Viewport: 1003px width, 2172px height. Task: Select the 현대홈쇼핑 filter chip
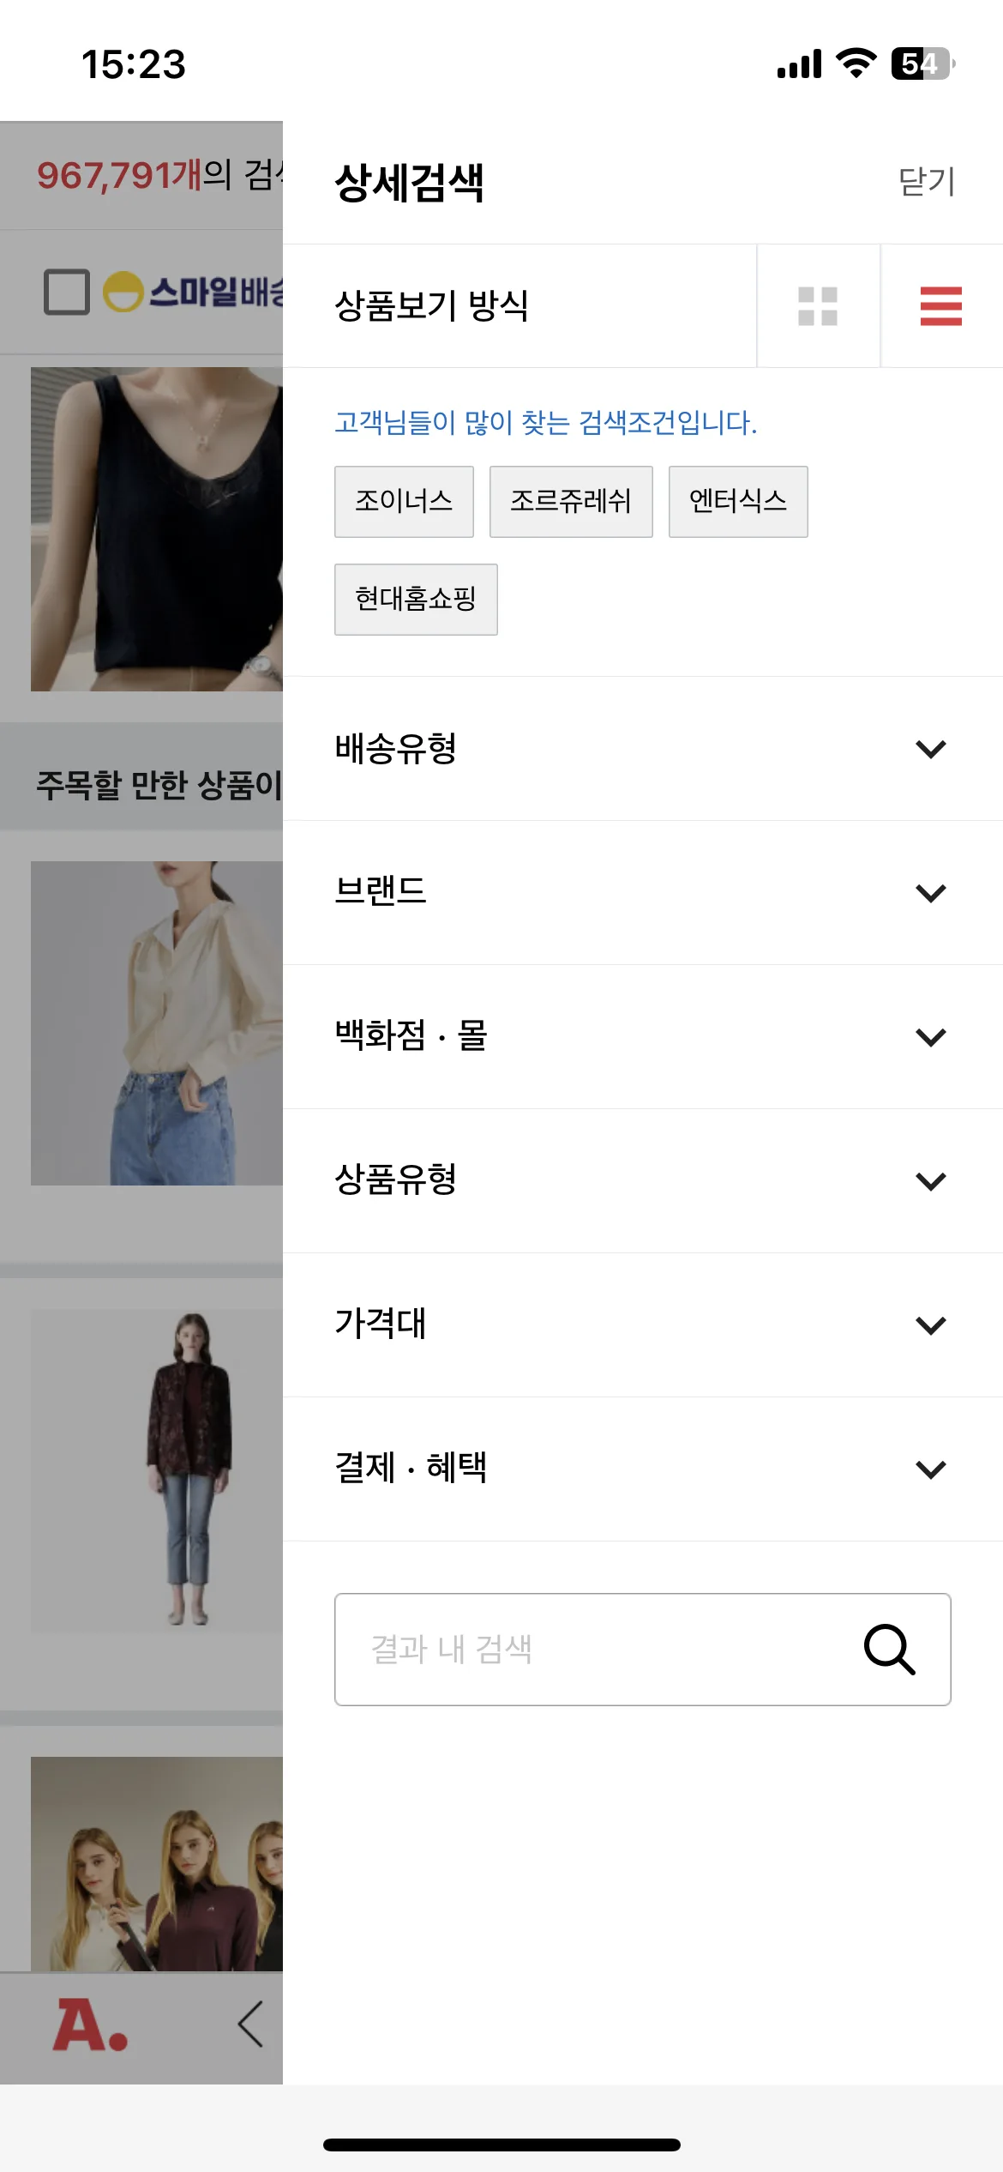[416, 600]
